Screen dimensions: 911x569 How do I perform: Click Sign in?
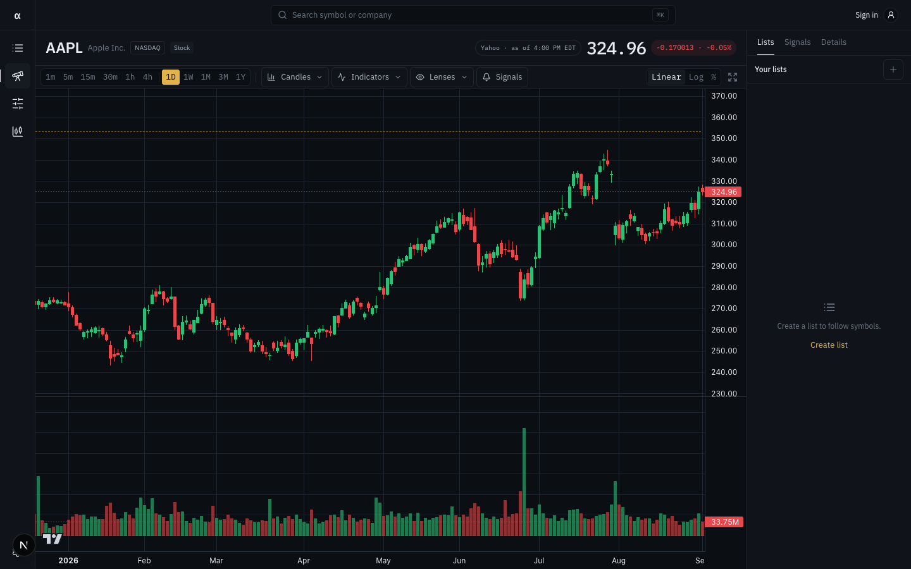[867, 15]
